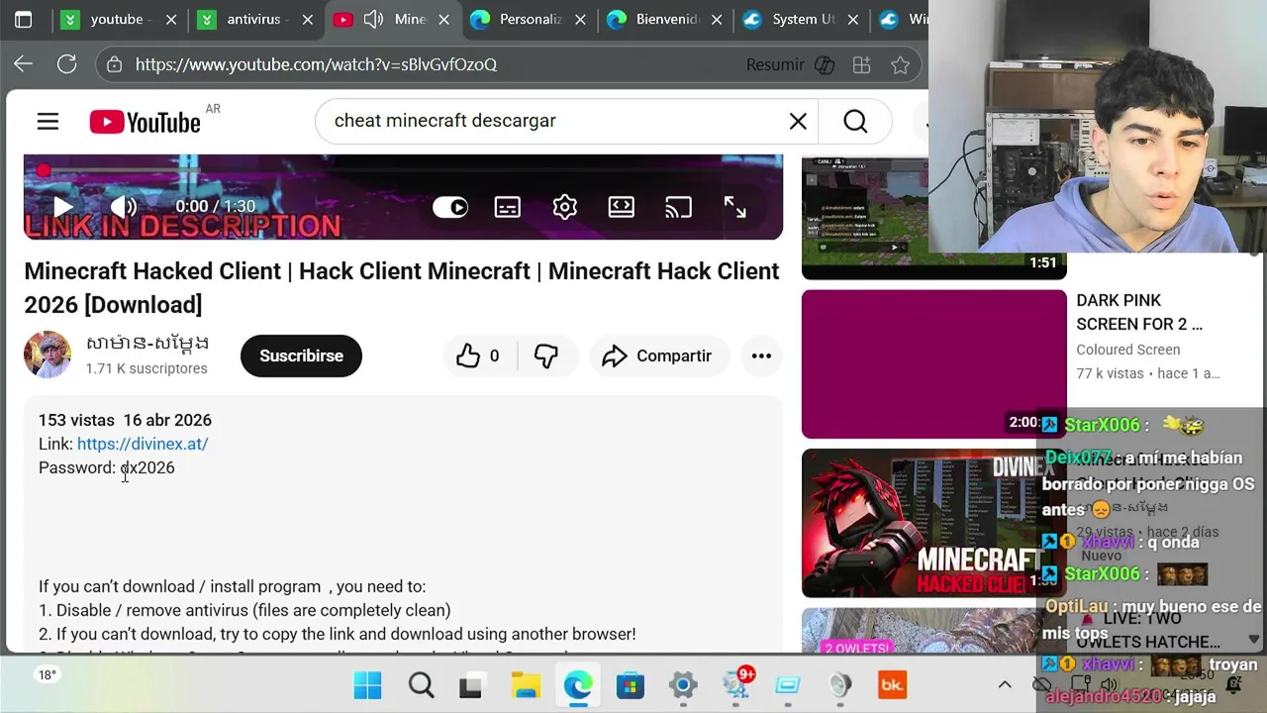Close the 'youtube' tab
The width and height of the screenshot is (1267, 713).
(171, 19)
